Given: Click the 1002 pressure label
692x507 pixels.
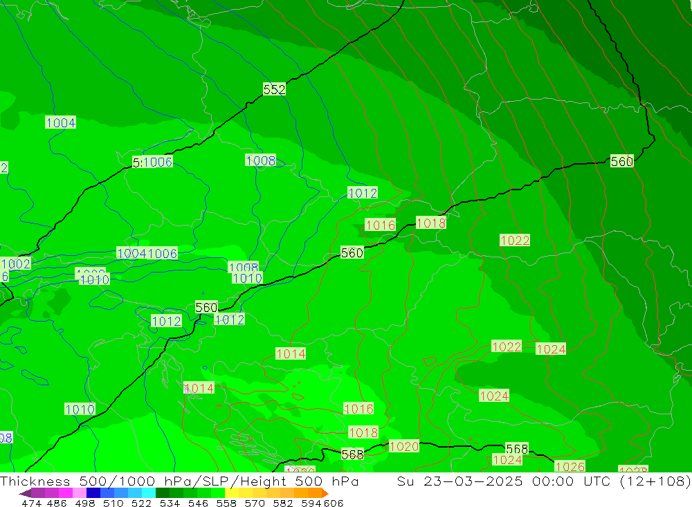Looking at the screenshot, I should (x=16, y=264).
